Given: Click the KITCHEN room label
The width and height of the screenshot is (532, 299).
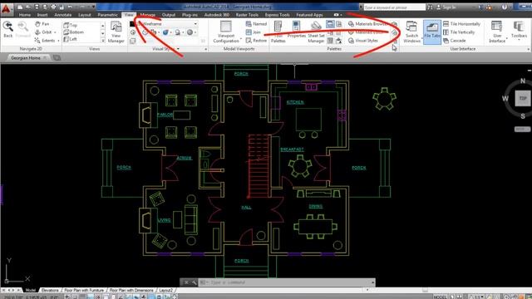Looking at the screenshot, I should [x=295, y=102].
